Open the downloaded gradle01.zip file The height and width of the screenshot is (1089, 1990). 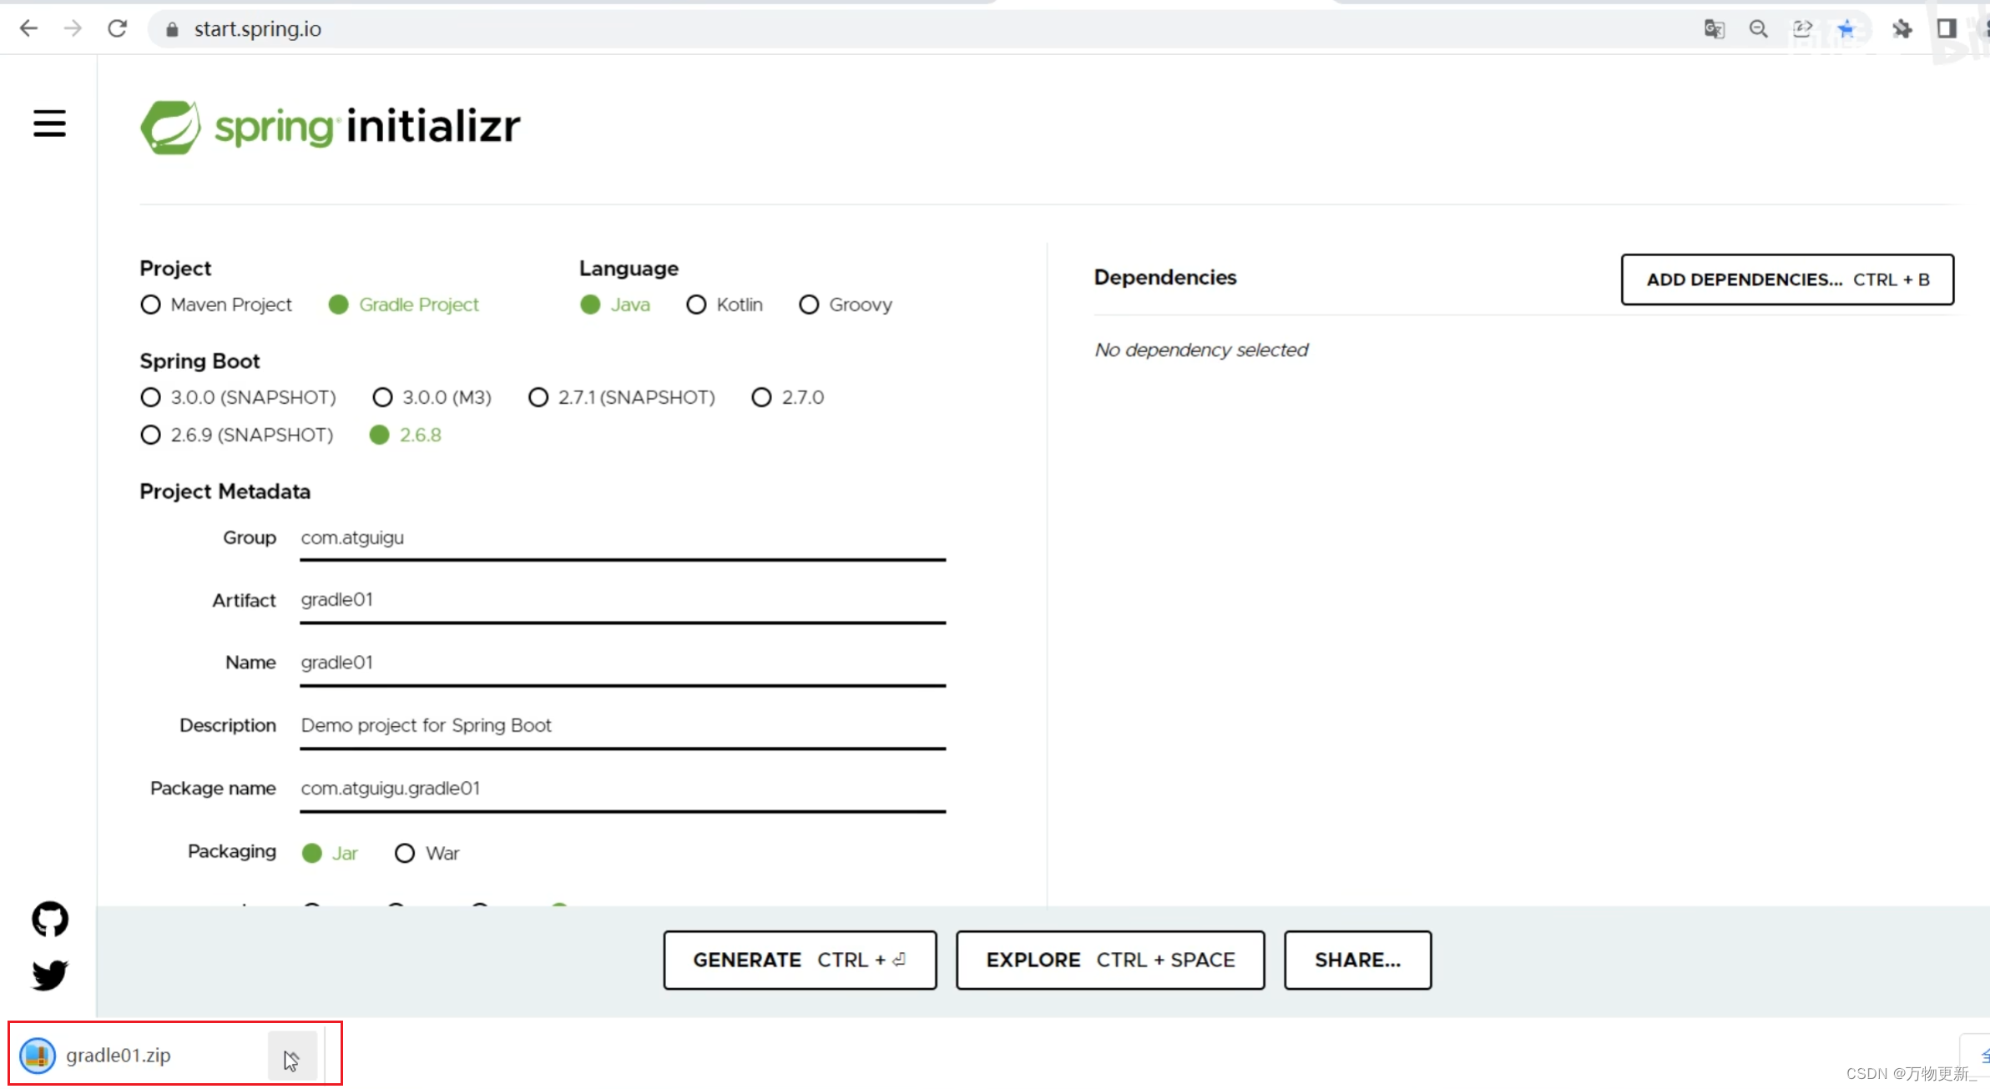[x=117, y=1055]
